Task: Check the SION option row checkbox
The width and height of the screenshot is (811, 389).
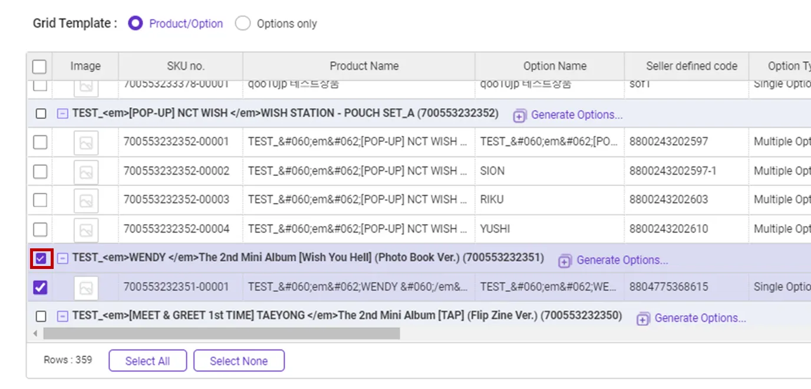Action: coord(40,171)
